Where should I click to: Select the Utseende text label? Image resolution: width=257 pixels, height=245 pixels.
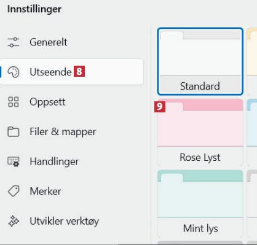[50, 72]
